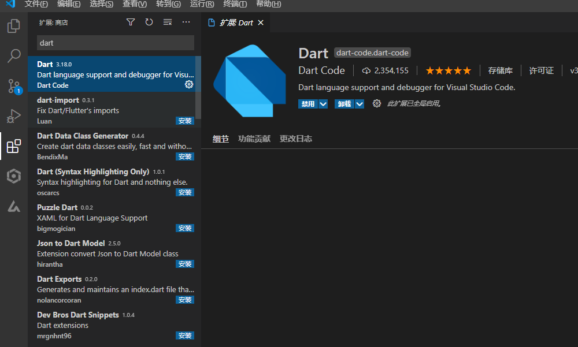Select Dev Bros Dart Snippets entry
The width and height of the screenshot is (578, 347).
point(114,324)
